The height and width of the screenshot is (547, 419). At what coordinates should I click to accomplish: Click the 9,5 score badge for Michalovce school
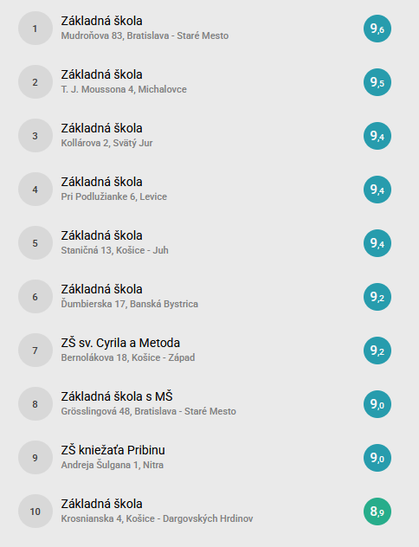(377, 82)
